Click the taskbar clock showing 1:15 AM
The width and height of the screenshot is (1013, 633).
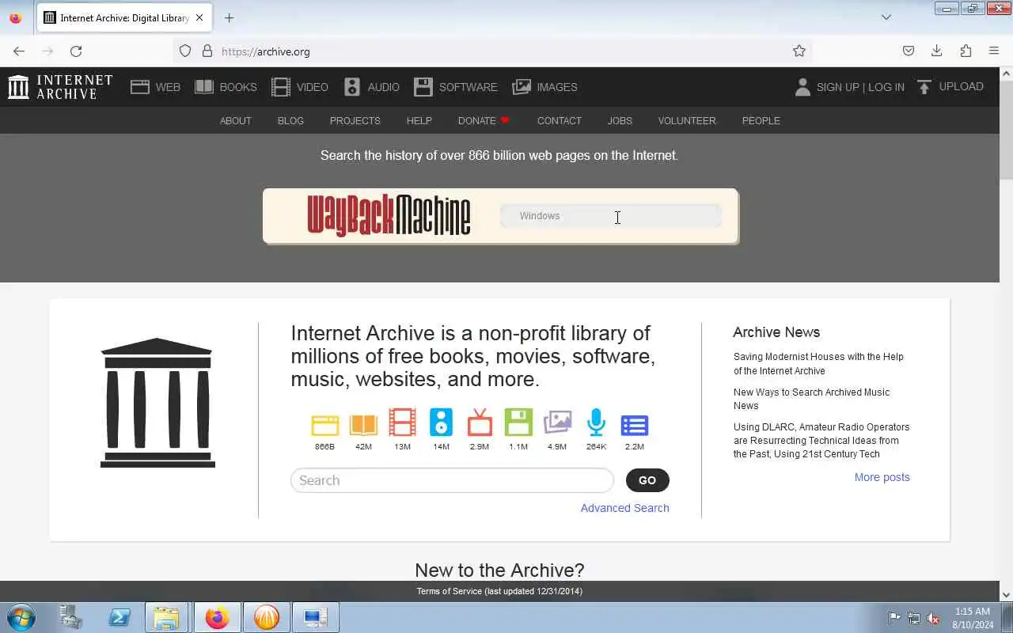click(x=973, y=617)
